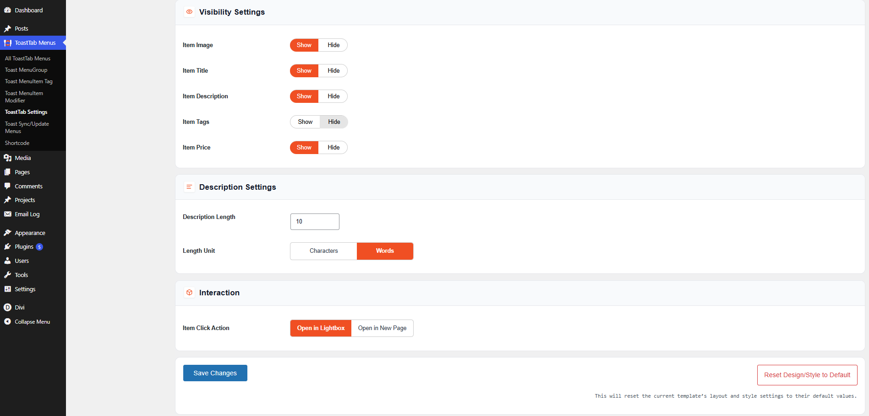Set Item Image to Show

click(x=304, y=45)
